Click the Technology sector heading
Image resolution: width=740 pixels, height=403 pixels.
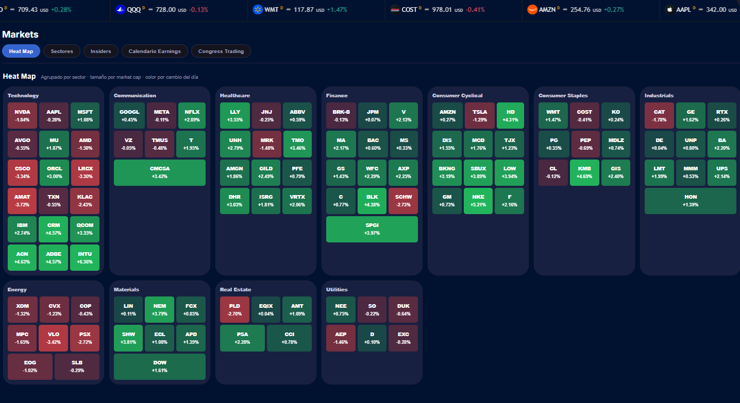(x=23, y=95)
